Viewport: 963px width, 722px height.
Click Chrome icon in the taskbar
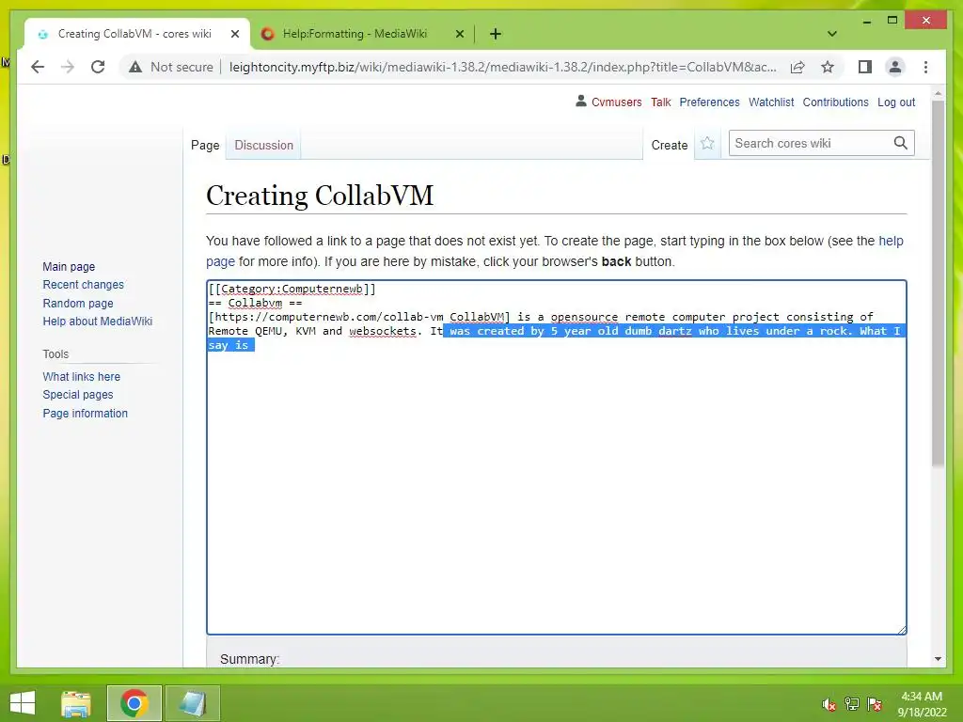[134, 703]
